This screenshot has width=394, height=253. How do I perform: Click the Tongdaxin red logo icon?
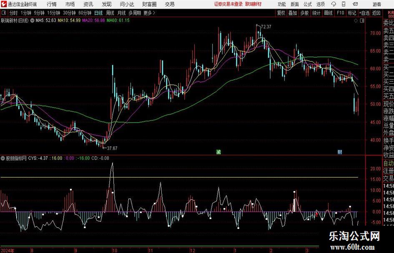tap(4, 4)
